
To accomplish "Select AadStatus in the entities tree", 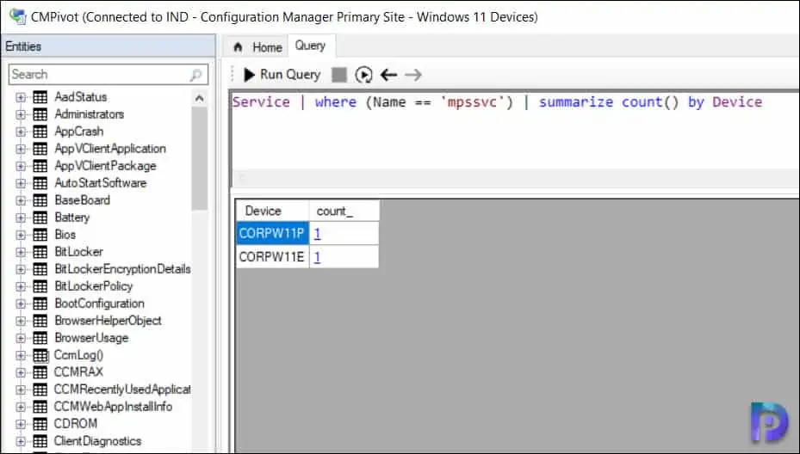I will tap(81, 97).
